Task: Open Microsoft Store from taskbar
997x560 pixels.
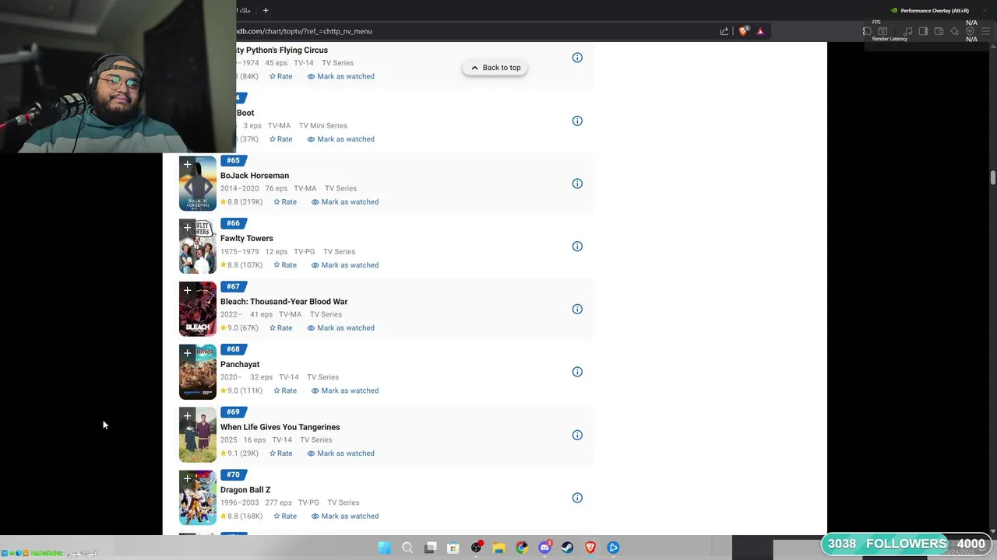Action: tap(453, 548)
